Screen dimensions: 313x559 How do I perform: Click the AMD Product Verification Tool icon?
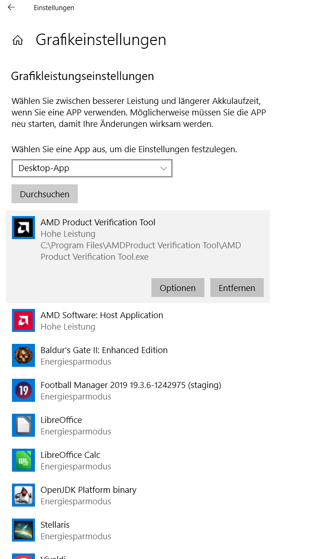(23, 228)
